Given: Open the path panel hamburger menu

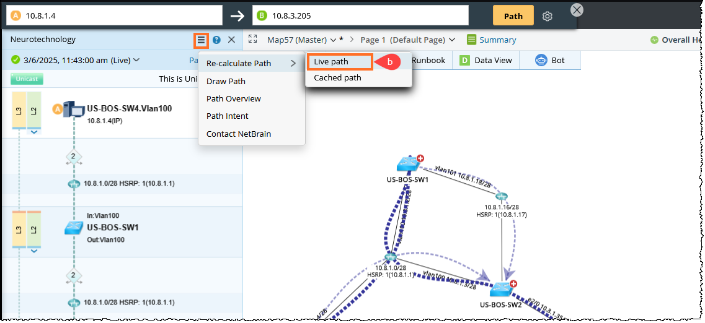Looking at the screenshot, I should click(x=201, y=40).
